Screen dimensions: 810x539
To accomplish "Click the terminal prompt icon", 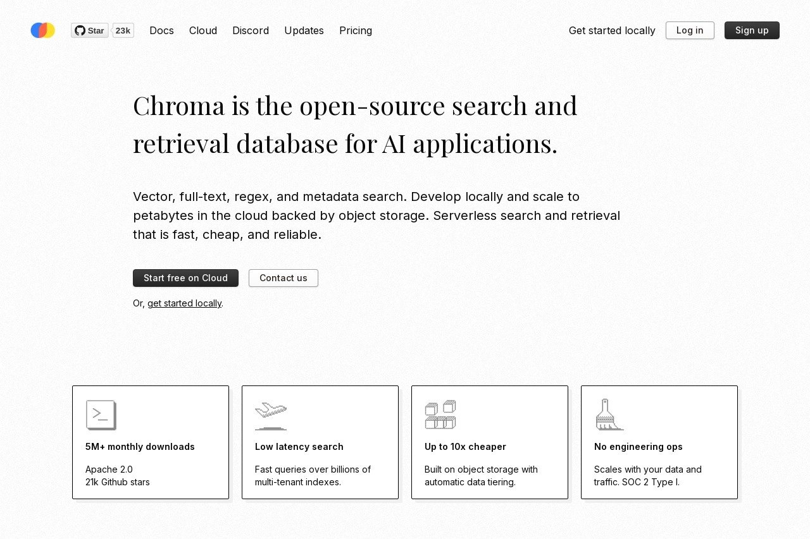I will pyautogui.click(x=101, y=415).
